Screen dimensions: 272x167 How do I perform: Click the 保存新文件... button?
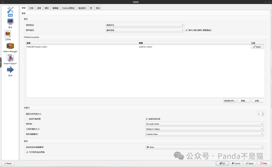(230, 101)
